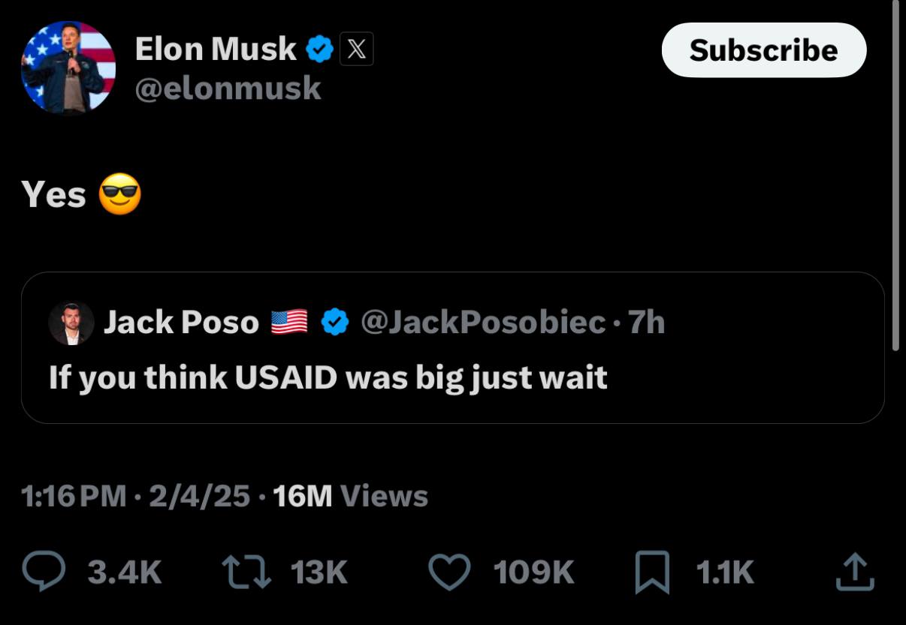
Task: Bookmark the tweet
Action: [x=651, y=572]
